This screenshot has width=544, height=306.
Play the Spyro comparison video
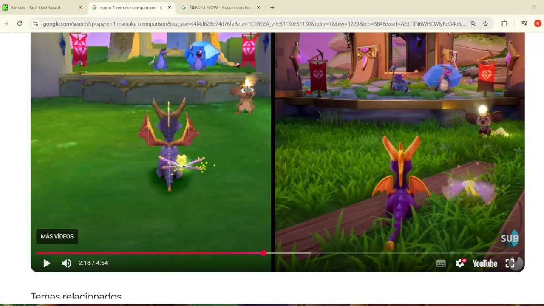click(x=47, y=263)
